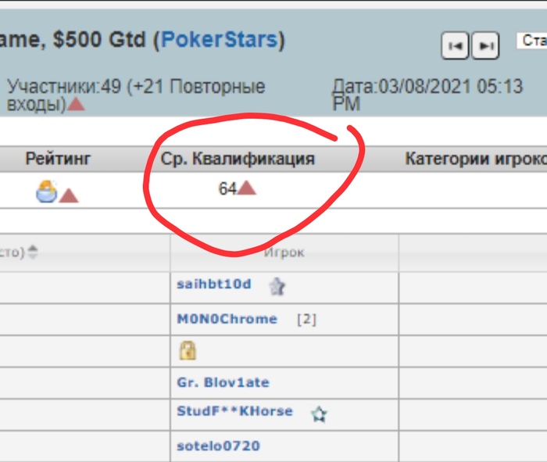
Task: Click the red triangle after Повторные входы
Action: 76,104
